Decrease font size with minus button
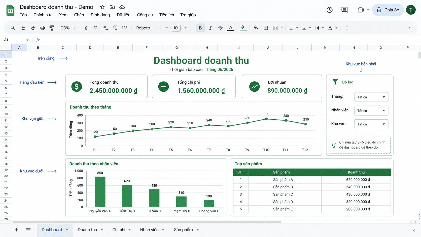 (166, 28)
